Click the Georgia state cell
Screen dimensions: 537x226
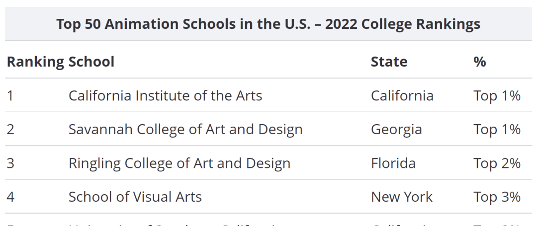click(x=396, y=129)
